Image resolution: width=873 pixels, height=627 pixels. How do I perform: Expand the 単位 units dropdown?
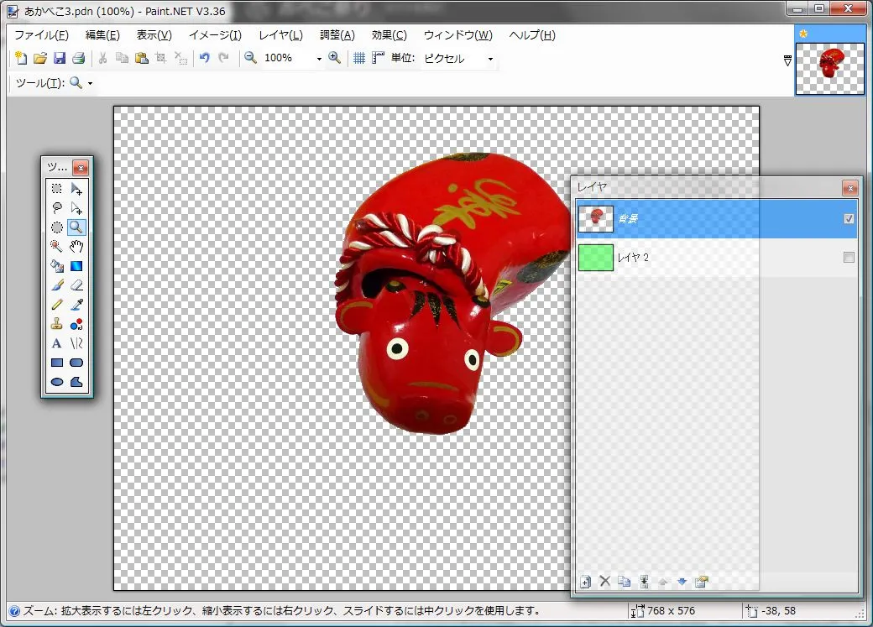490,59
